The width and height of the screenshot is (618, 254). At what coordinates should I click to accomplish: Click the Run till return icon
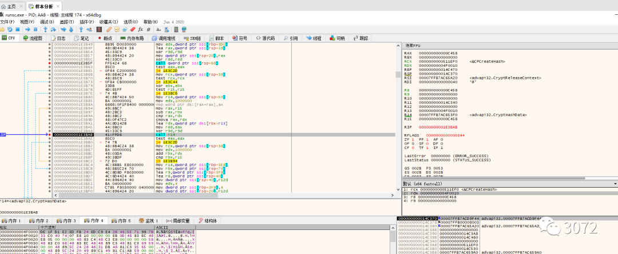point(81,30)
